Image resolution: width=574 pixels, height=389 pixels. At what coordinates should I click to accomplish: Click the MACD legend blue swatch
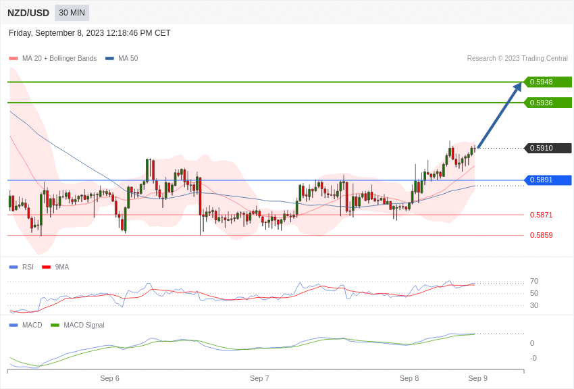click(14, 326)
